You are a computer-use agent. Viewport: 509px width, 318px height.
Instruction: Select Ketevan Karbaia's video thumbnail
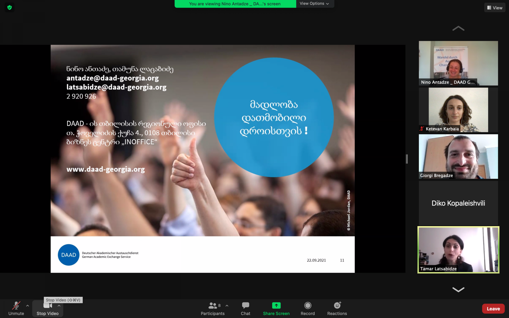458,110
